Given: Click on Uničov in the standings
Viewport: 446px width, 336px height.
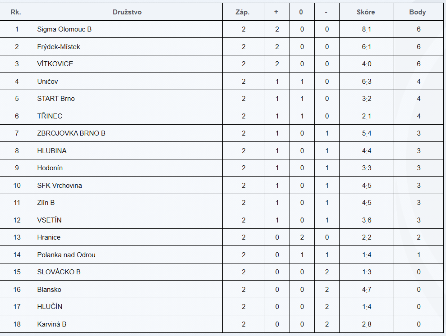Looking at the screenshot, I should click(47, 82).
